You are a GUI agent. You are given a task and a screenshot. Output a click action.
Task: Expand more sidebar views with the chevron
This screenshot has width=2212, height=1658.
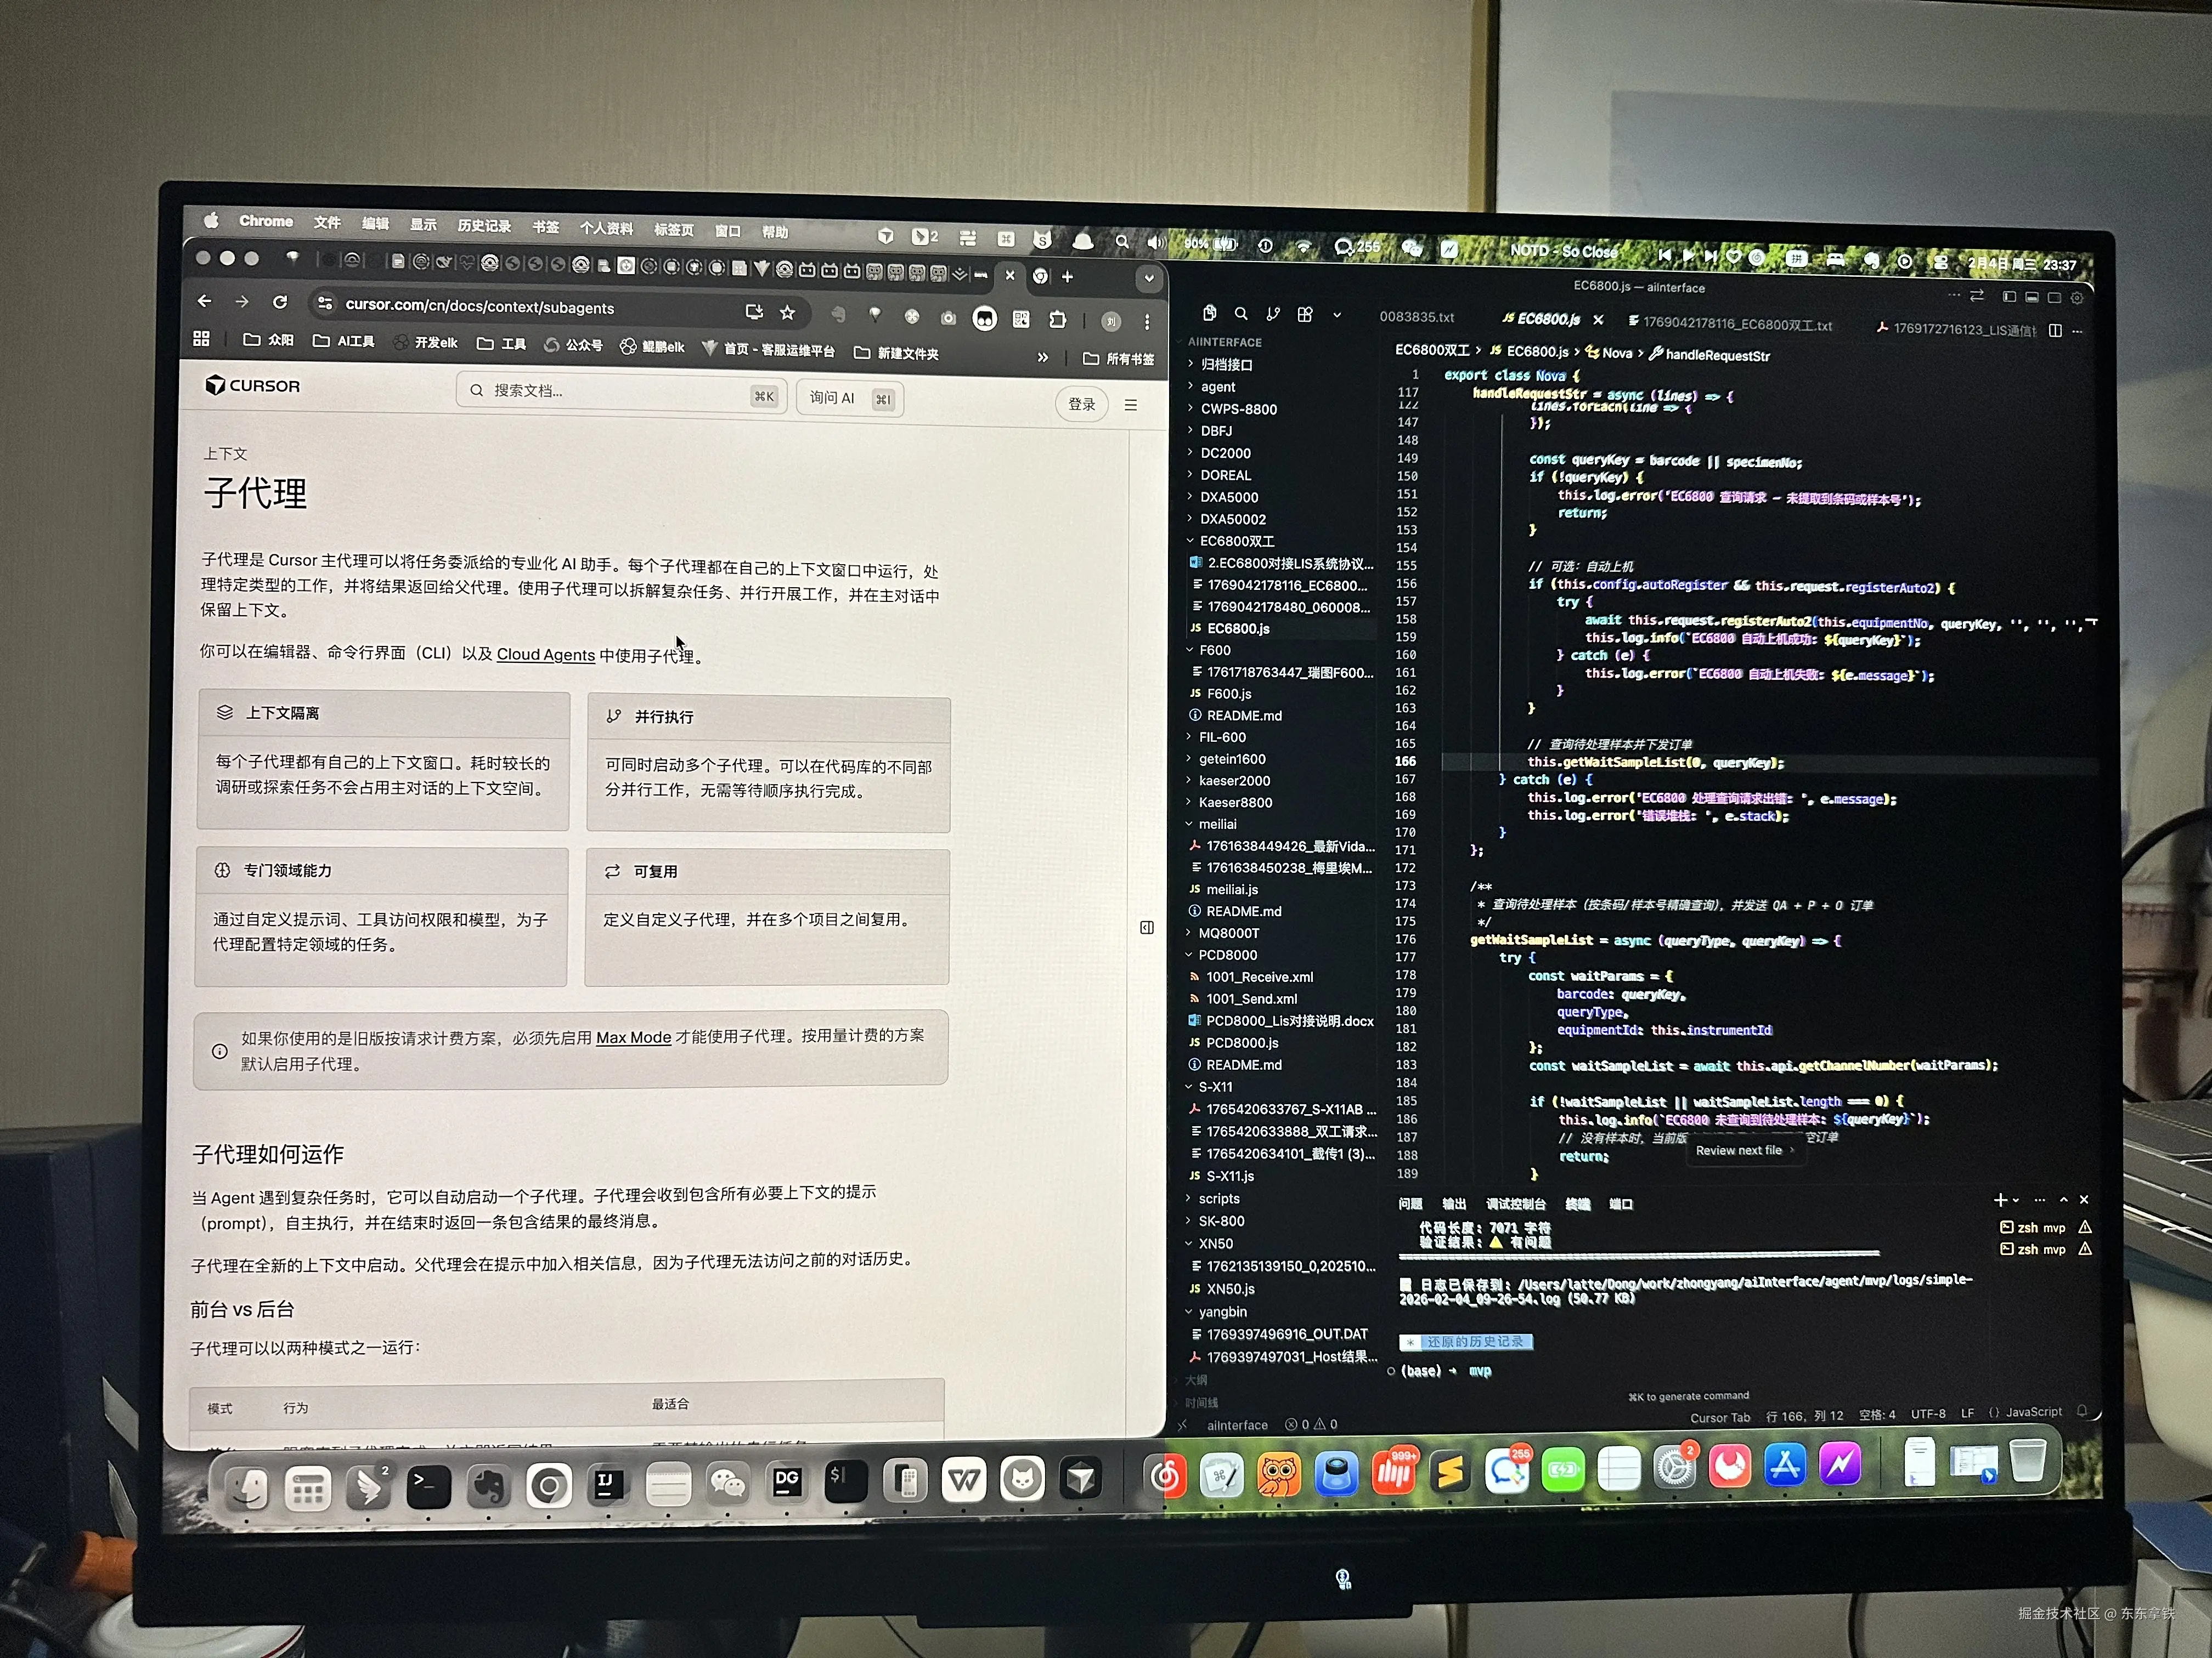1337,315
